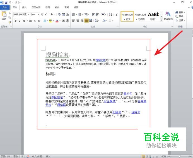Click the Show paragraph marks icon

pyautogui.click(x=116, y=15)
